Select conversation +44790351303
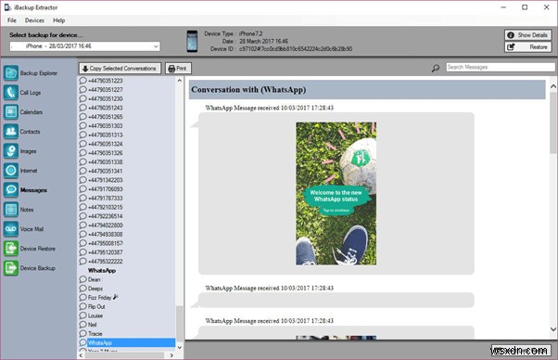Image resolution: width=558 pixels, height=360 pixels. (106, 125)
